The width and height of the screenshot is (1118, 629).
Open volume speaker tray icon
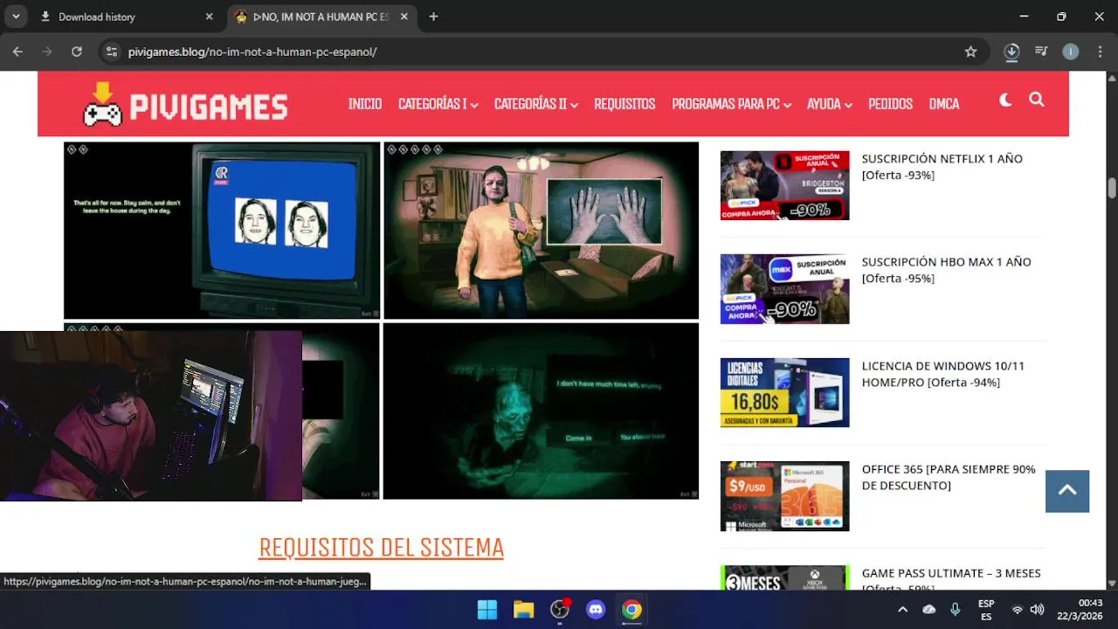pyautogui.click(x=1037, y=610)
